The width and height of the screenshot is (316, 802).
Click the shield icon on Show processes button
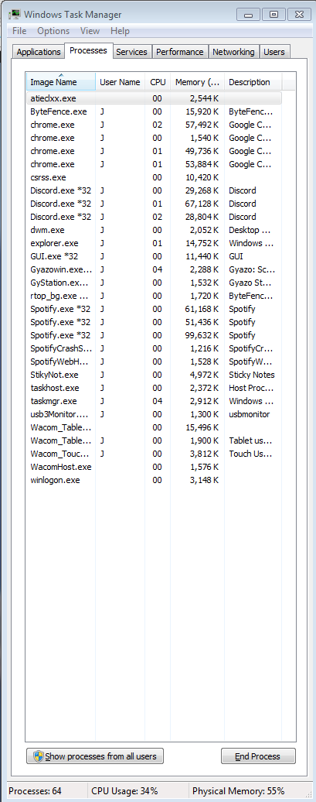[39, 756]
